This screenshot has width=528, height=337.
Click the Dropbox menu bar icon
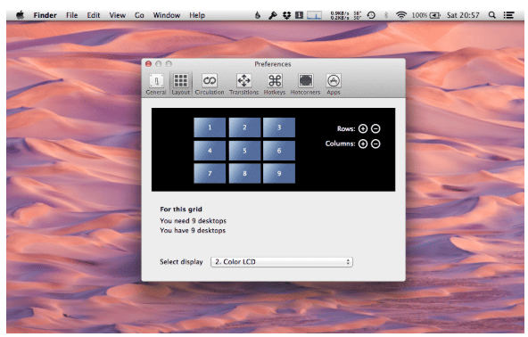point(286,15)
